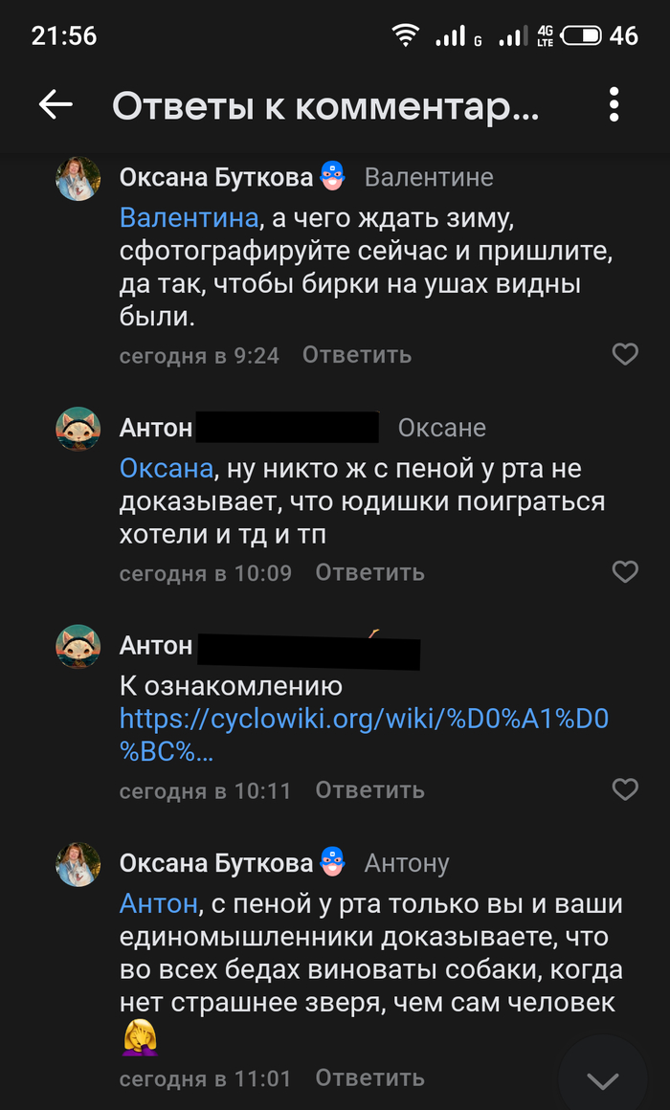Open Oksana's avatar on 11:01 comment
Image resolution: width=670 pixels, height=1110 pixels.
click(x=78, y=865)
